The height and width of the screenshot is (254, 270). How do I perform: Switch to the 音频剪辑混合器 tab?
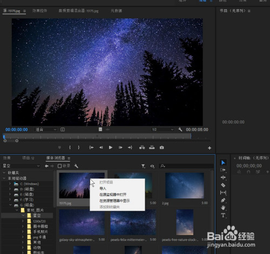point(78,11)
